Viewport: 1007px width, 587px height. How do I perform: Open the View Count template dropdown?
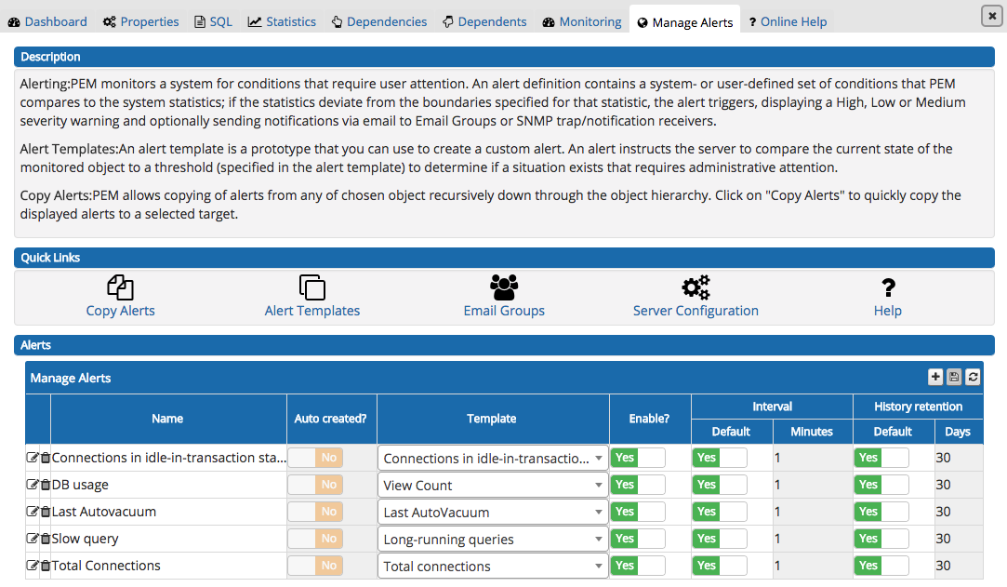(493, 485)
